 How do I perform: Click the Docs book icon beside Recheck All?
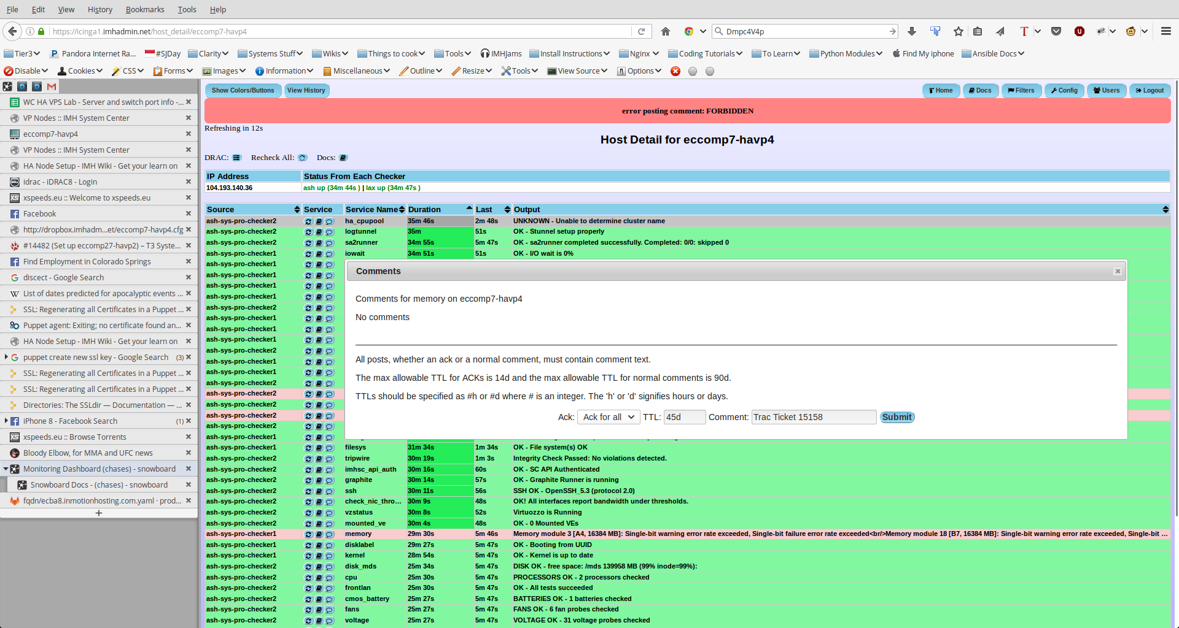pyautogui.click(x=343, y=158)
